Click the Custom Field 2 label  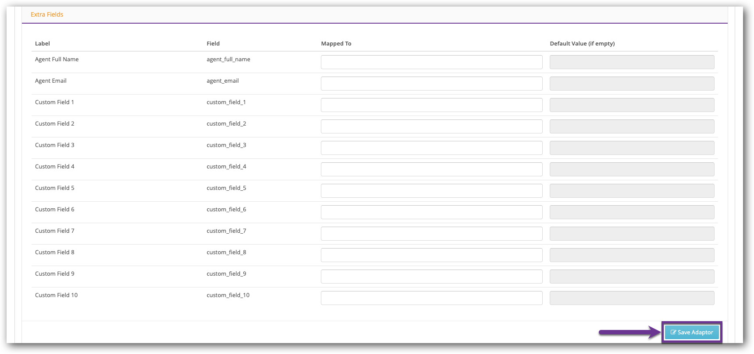point(55,123)
